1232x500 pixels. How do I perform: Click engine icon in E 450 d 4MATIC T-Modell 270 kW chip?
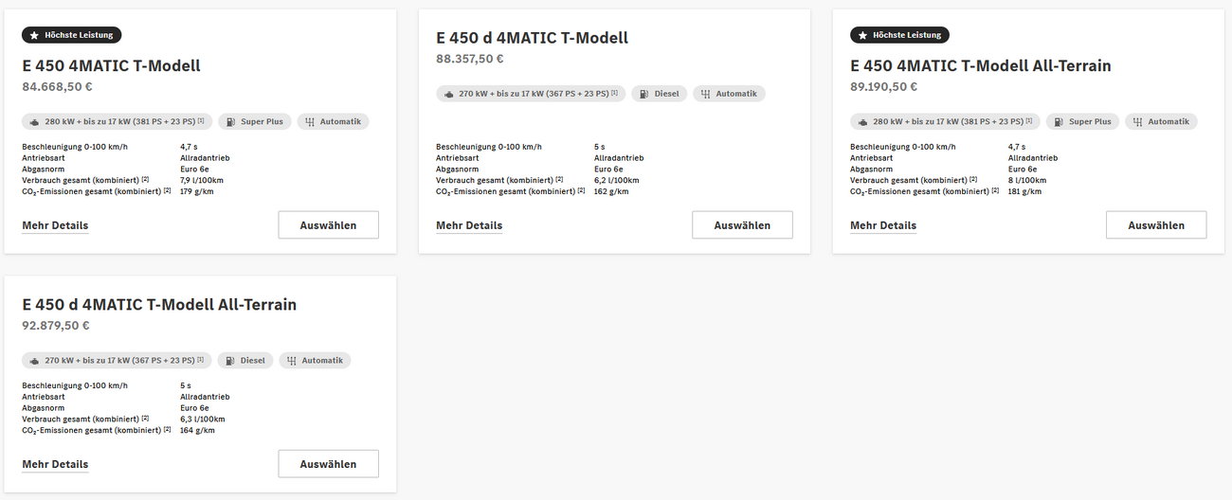tap(449, 94)
